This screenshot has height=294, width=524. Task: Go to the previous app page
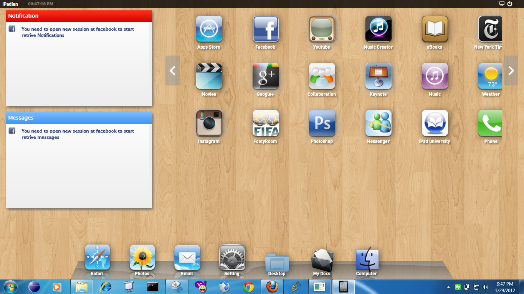pyautogui.click(x=173, y=71)
